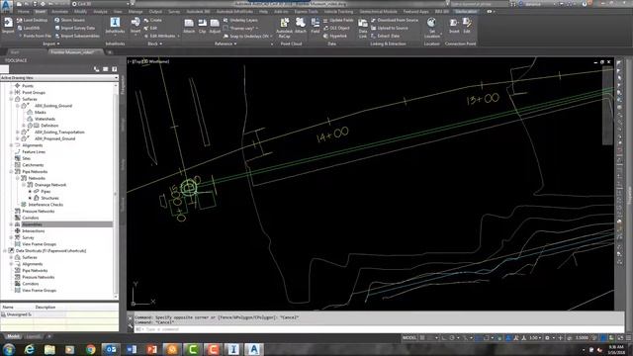
Task: Select ABV_Proposed_Ground surface
Action: coord(55,138)
